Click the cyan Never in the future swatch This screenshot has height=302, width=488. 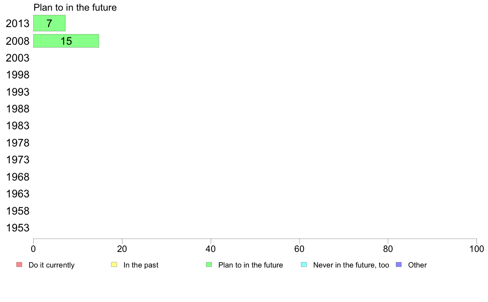(x=304, y=265)
